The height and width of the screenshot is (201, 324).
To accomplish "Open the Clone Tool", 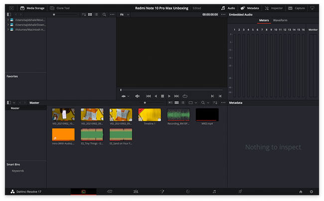I will point(60,8).
